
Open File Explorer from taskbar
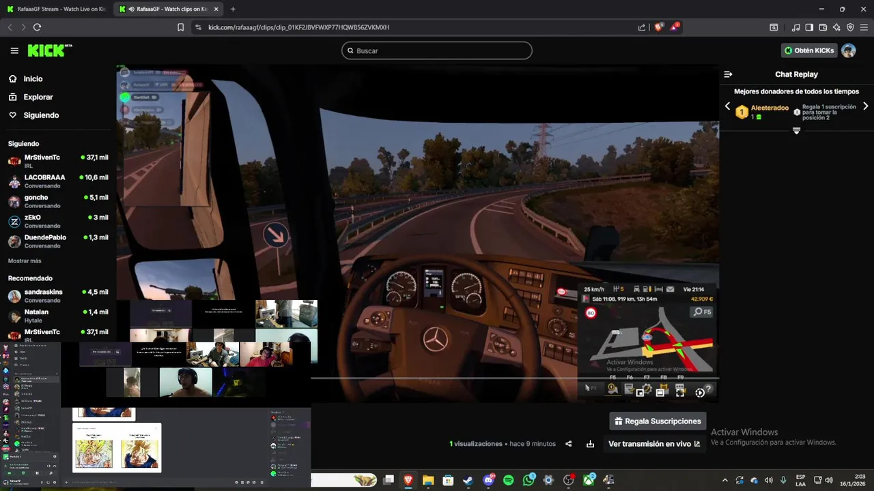point(428,480)
